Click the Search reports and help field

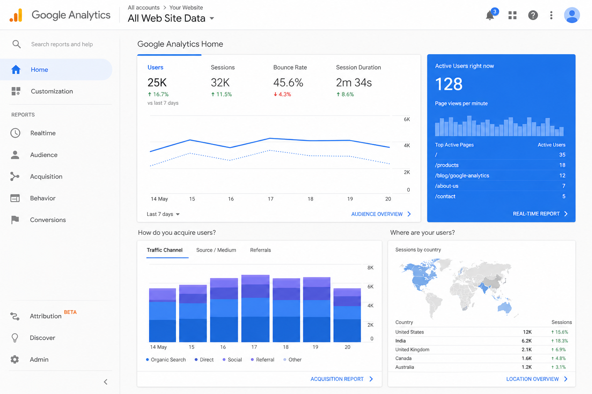62,44
